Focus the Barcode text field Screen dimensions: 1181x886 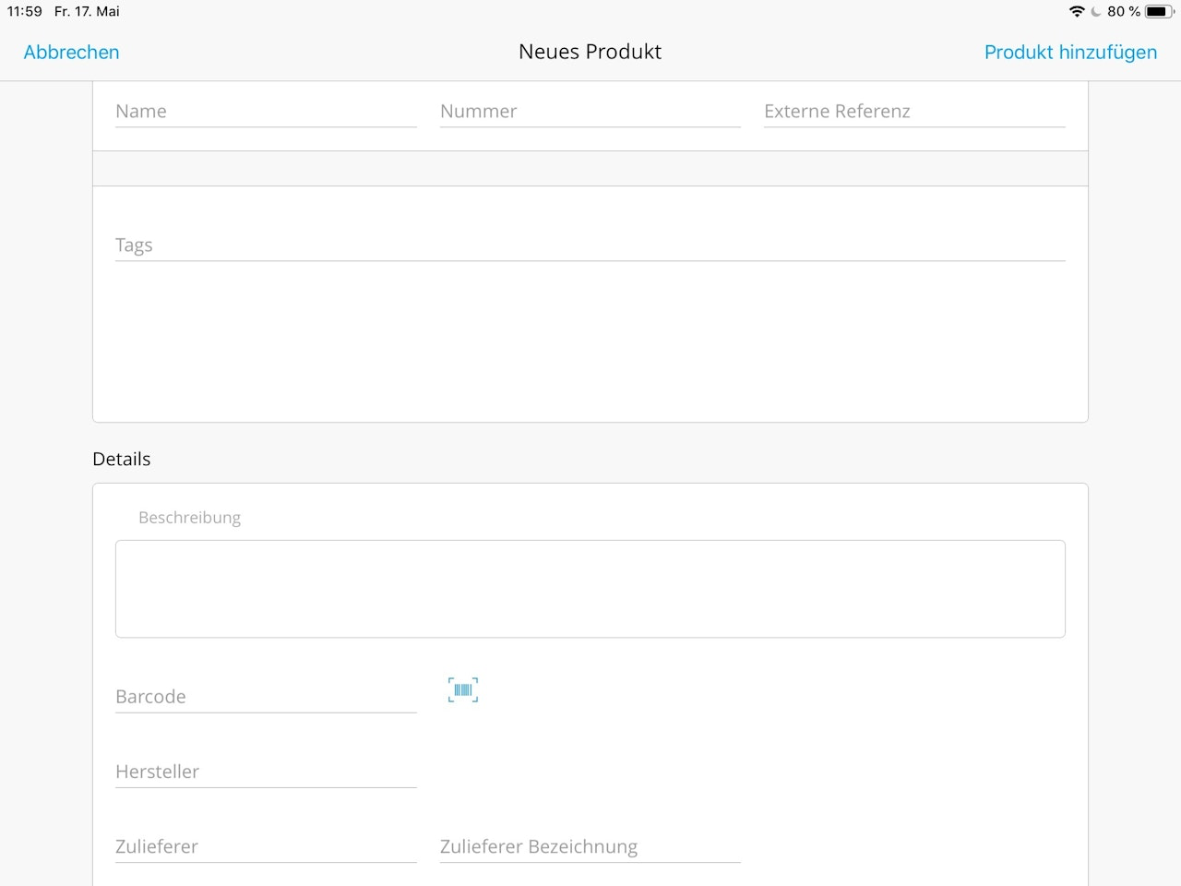[266, 697]
